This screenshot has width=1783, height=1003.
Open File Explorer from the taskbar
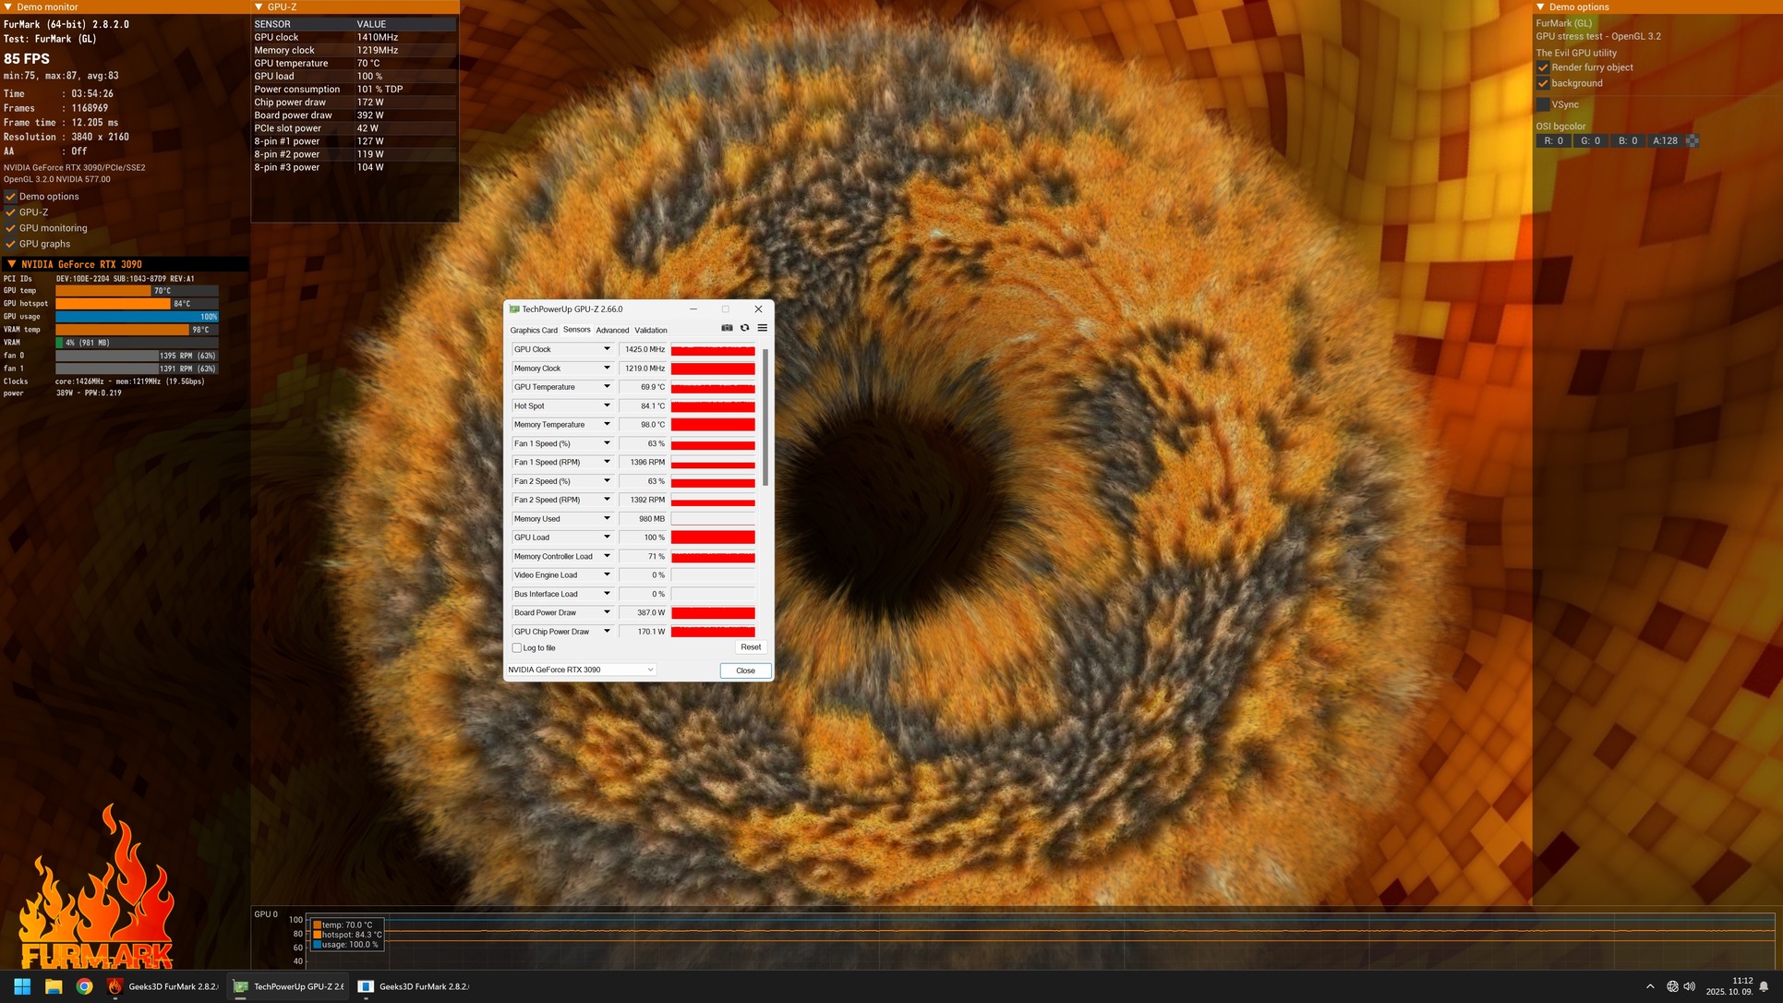point(54,986)
